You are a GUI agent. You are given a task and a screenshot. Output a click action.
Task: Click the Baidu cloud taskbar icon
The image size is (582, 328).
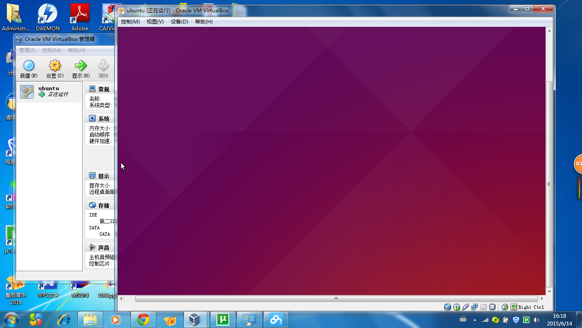tap(276, 319)
